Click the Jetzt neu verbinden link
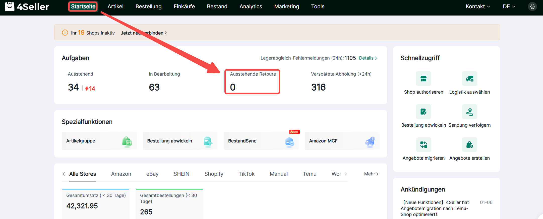 144,33
